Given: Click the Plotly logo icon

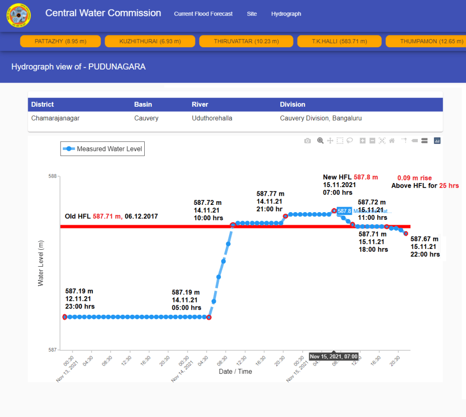Looking at the screenshot, I should (x=437, y=141).
